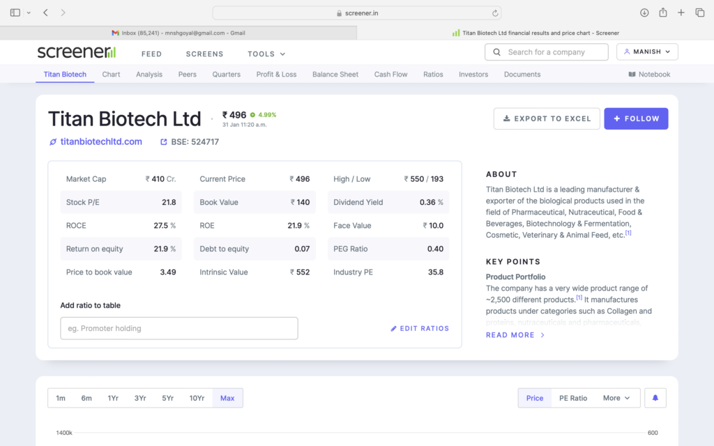Go forward with the browser forward arrow
Image resolution: width=714 pixels, height=446 pixels.
(x=63, y=13)
